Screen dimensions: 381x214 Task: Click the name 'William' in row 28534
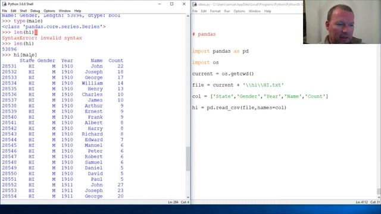pos(92,83)
